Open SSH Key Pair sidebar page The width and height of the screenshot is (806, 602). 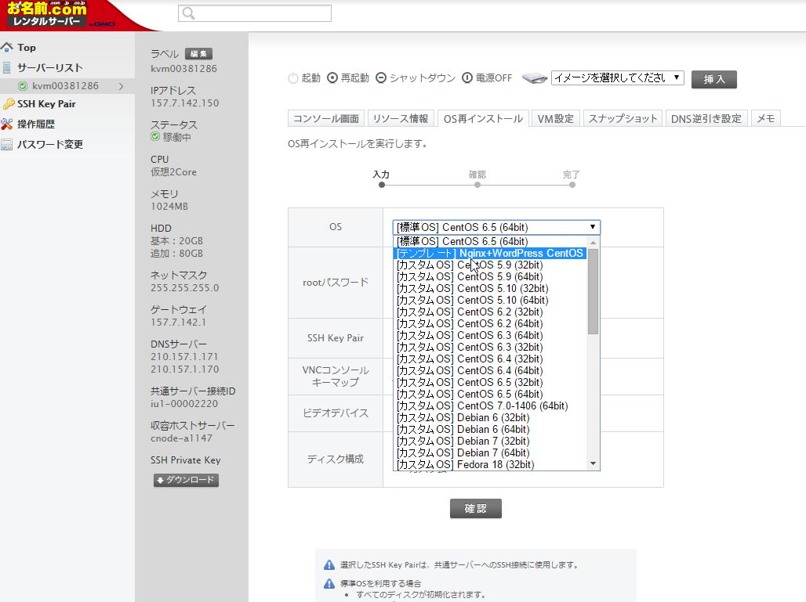[46, 104]
